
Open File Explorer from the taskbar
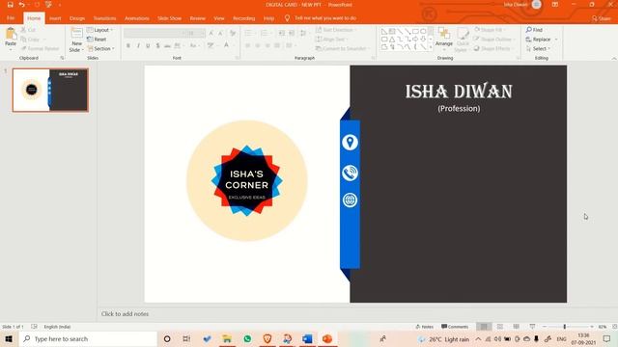click(227, 338)
